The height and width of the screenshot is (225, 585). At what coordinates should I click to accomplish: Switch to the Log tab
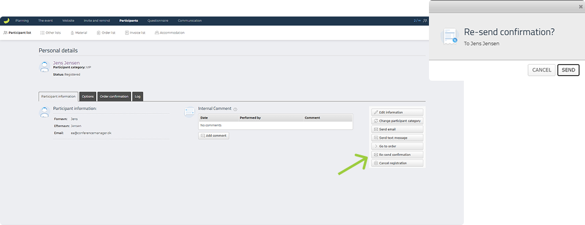(138, 97)
